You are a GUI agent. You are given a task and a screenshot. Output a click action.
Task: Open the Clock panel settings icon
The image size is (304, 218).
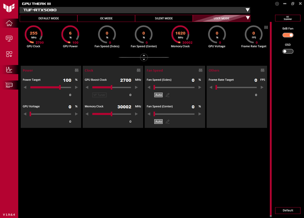point(138,70)
